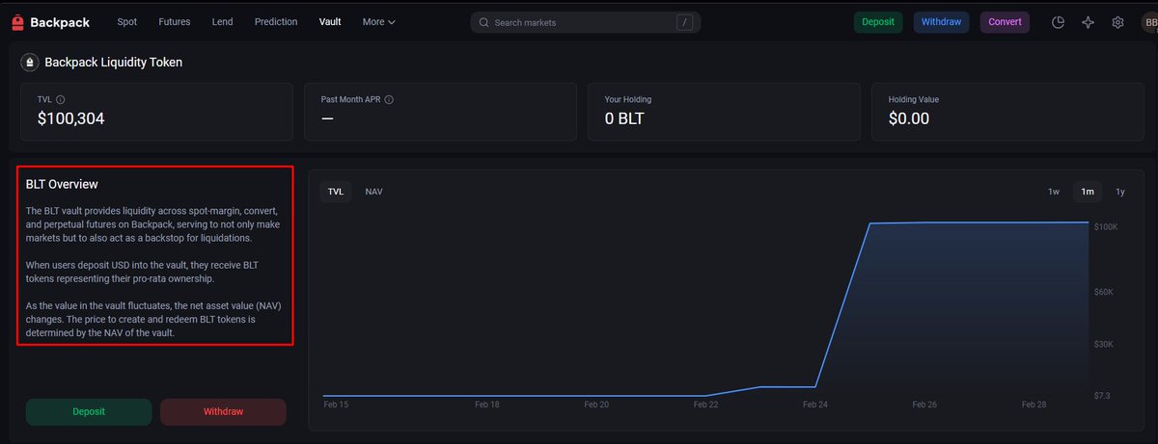Image resolution: width=1158 pixels, height=444 pixels.
Task: Go to the Spot tab
Action: click(126, 21)
